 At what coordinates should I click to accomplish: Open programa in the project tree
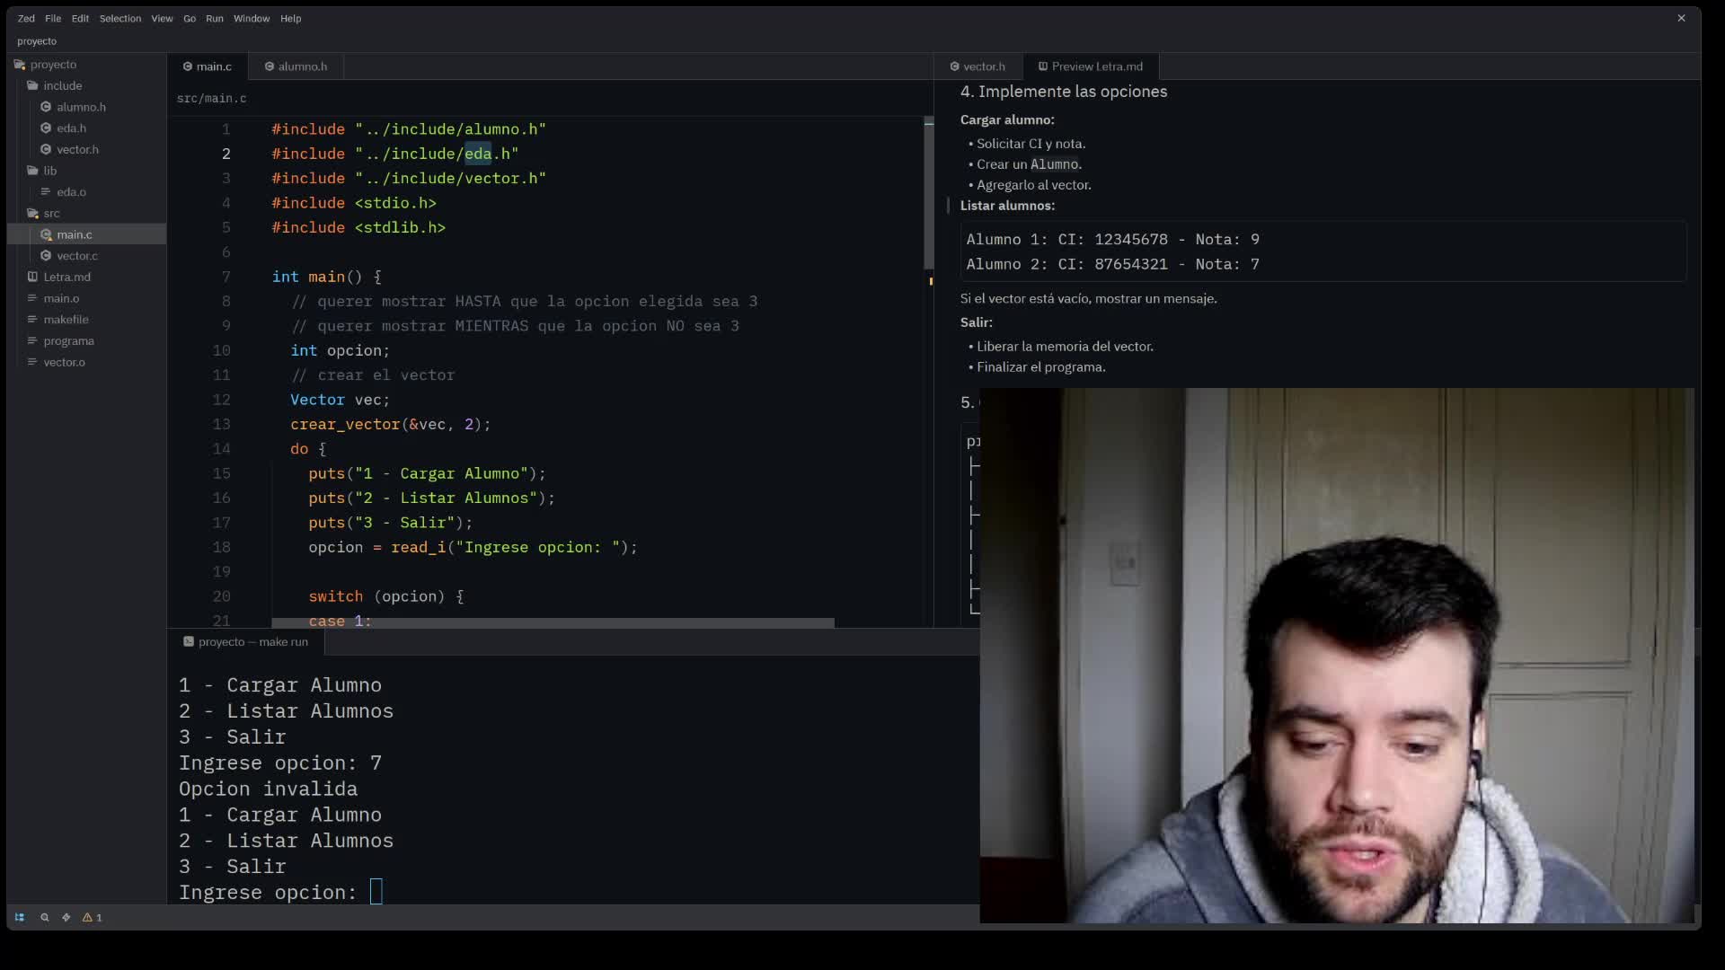[x=68, y=341]
